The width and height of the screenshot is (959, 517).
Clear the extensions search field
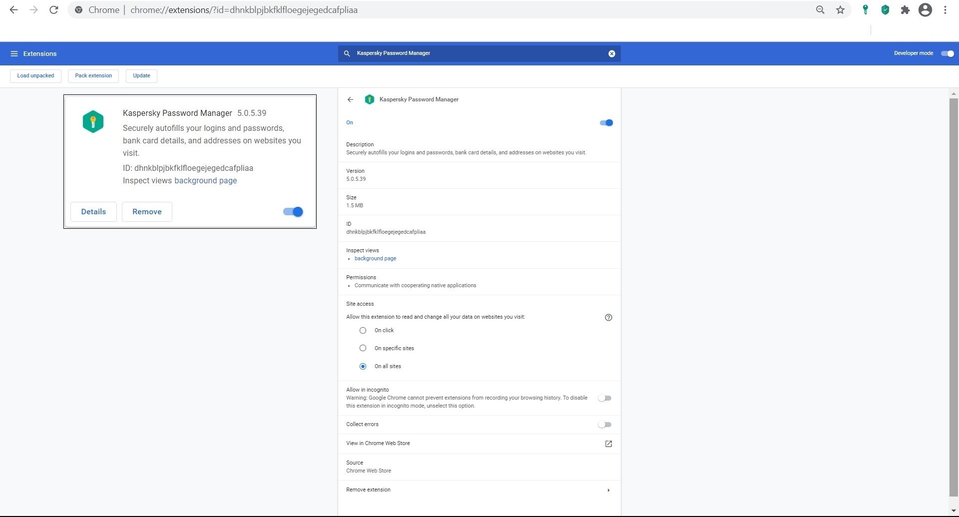coord(612,53)
